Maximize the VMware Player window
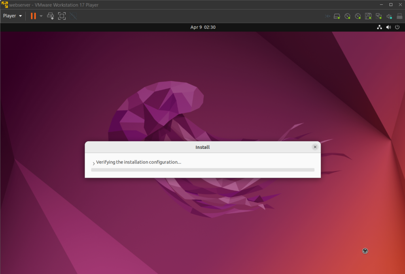Screen dimensions: 405x274 [391, 5]
